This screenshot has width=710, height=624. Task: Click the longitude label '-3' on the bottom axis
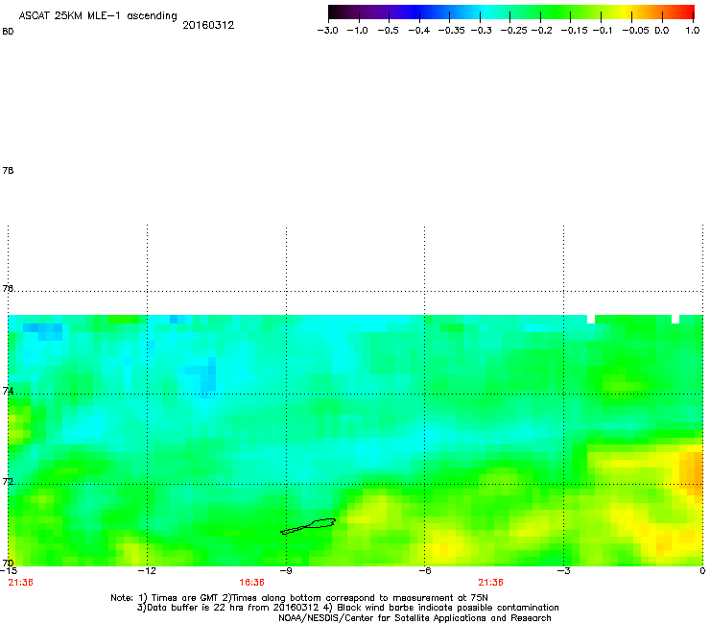[x=563, y=571]
